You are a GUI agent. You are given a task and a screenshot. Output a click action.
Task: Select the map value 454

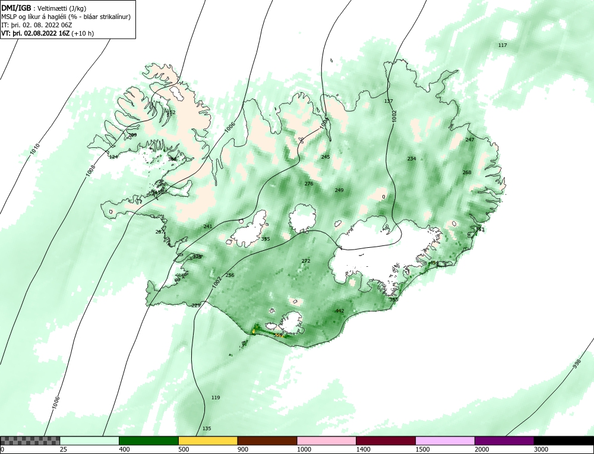tap(434, 263)
